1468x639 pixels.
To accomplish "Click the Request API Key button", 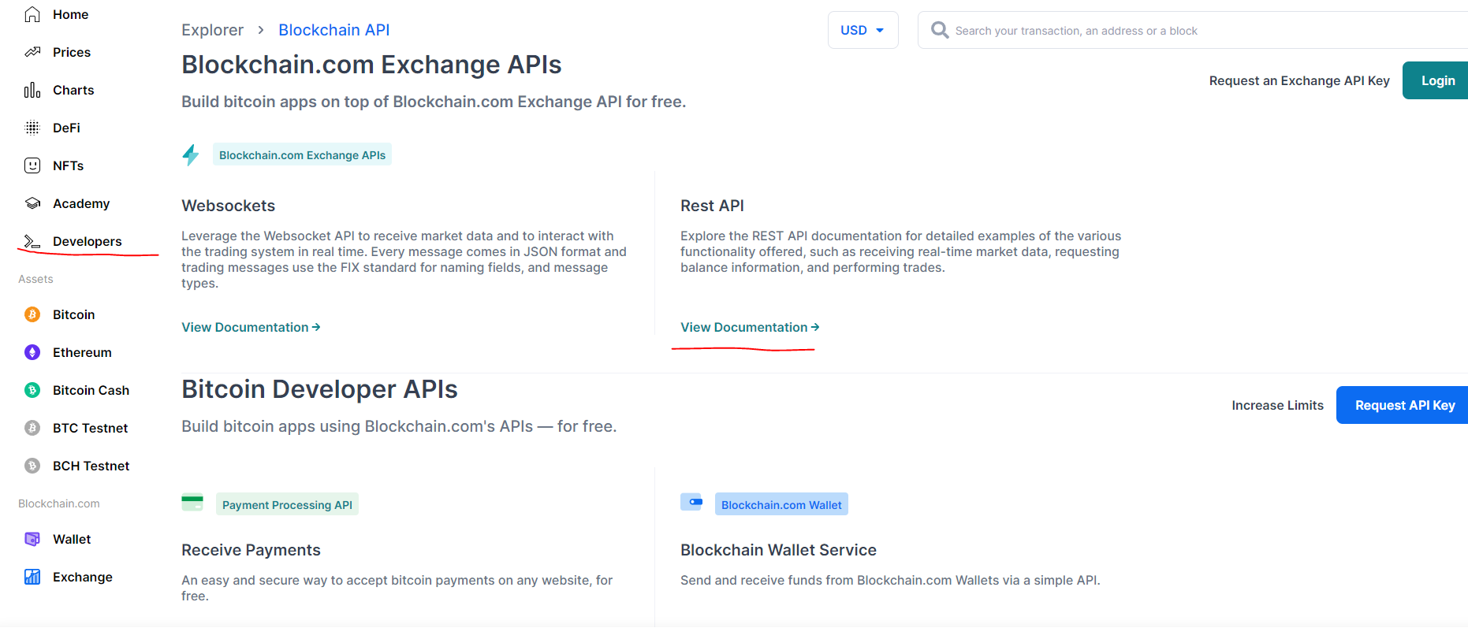I will (x=1403, y=405).
